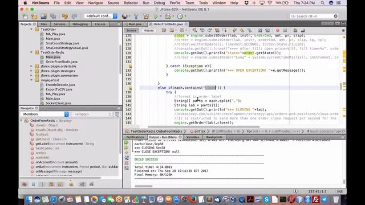Switch to the Services tab
Screen dimensions: 365x205
click(x=59, y=24)
